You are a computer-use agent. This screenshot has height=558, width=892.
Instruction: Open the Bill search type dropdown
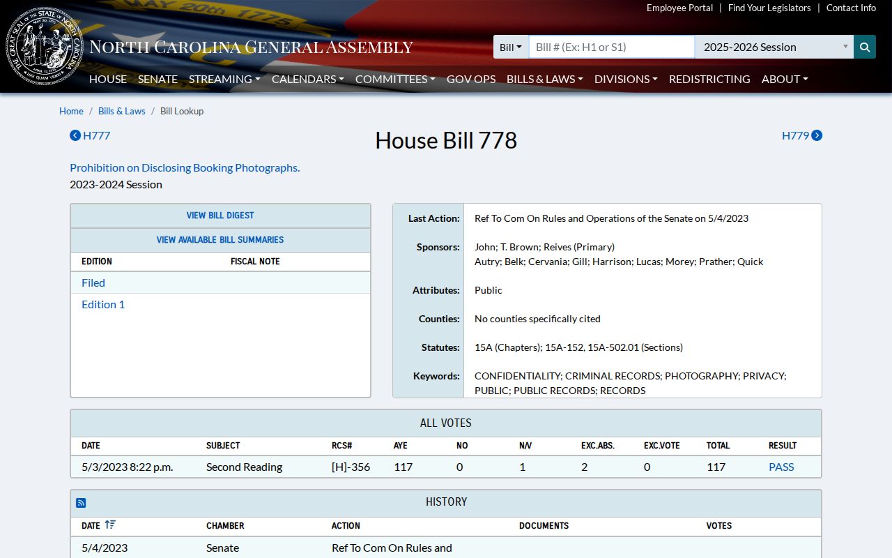[x=511, y=47]
